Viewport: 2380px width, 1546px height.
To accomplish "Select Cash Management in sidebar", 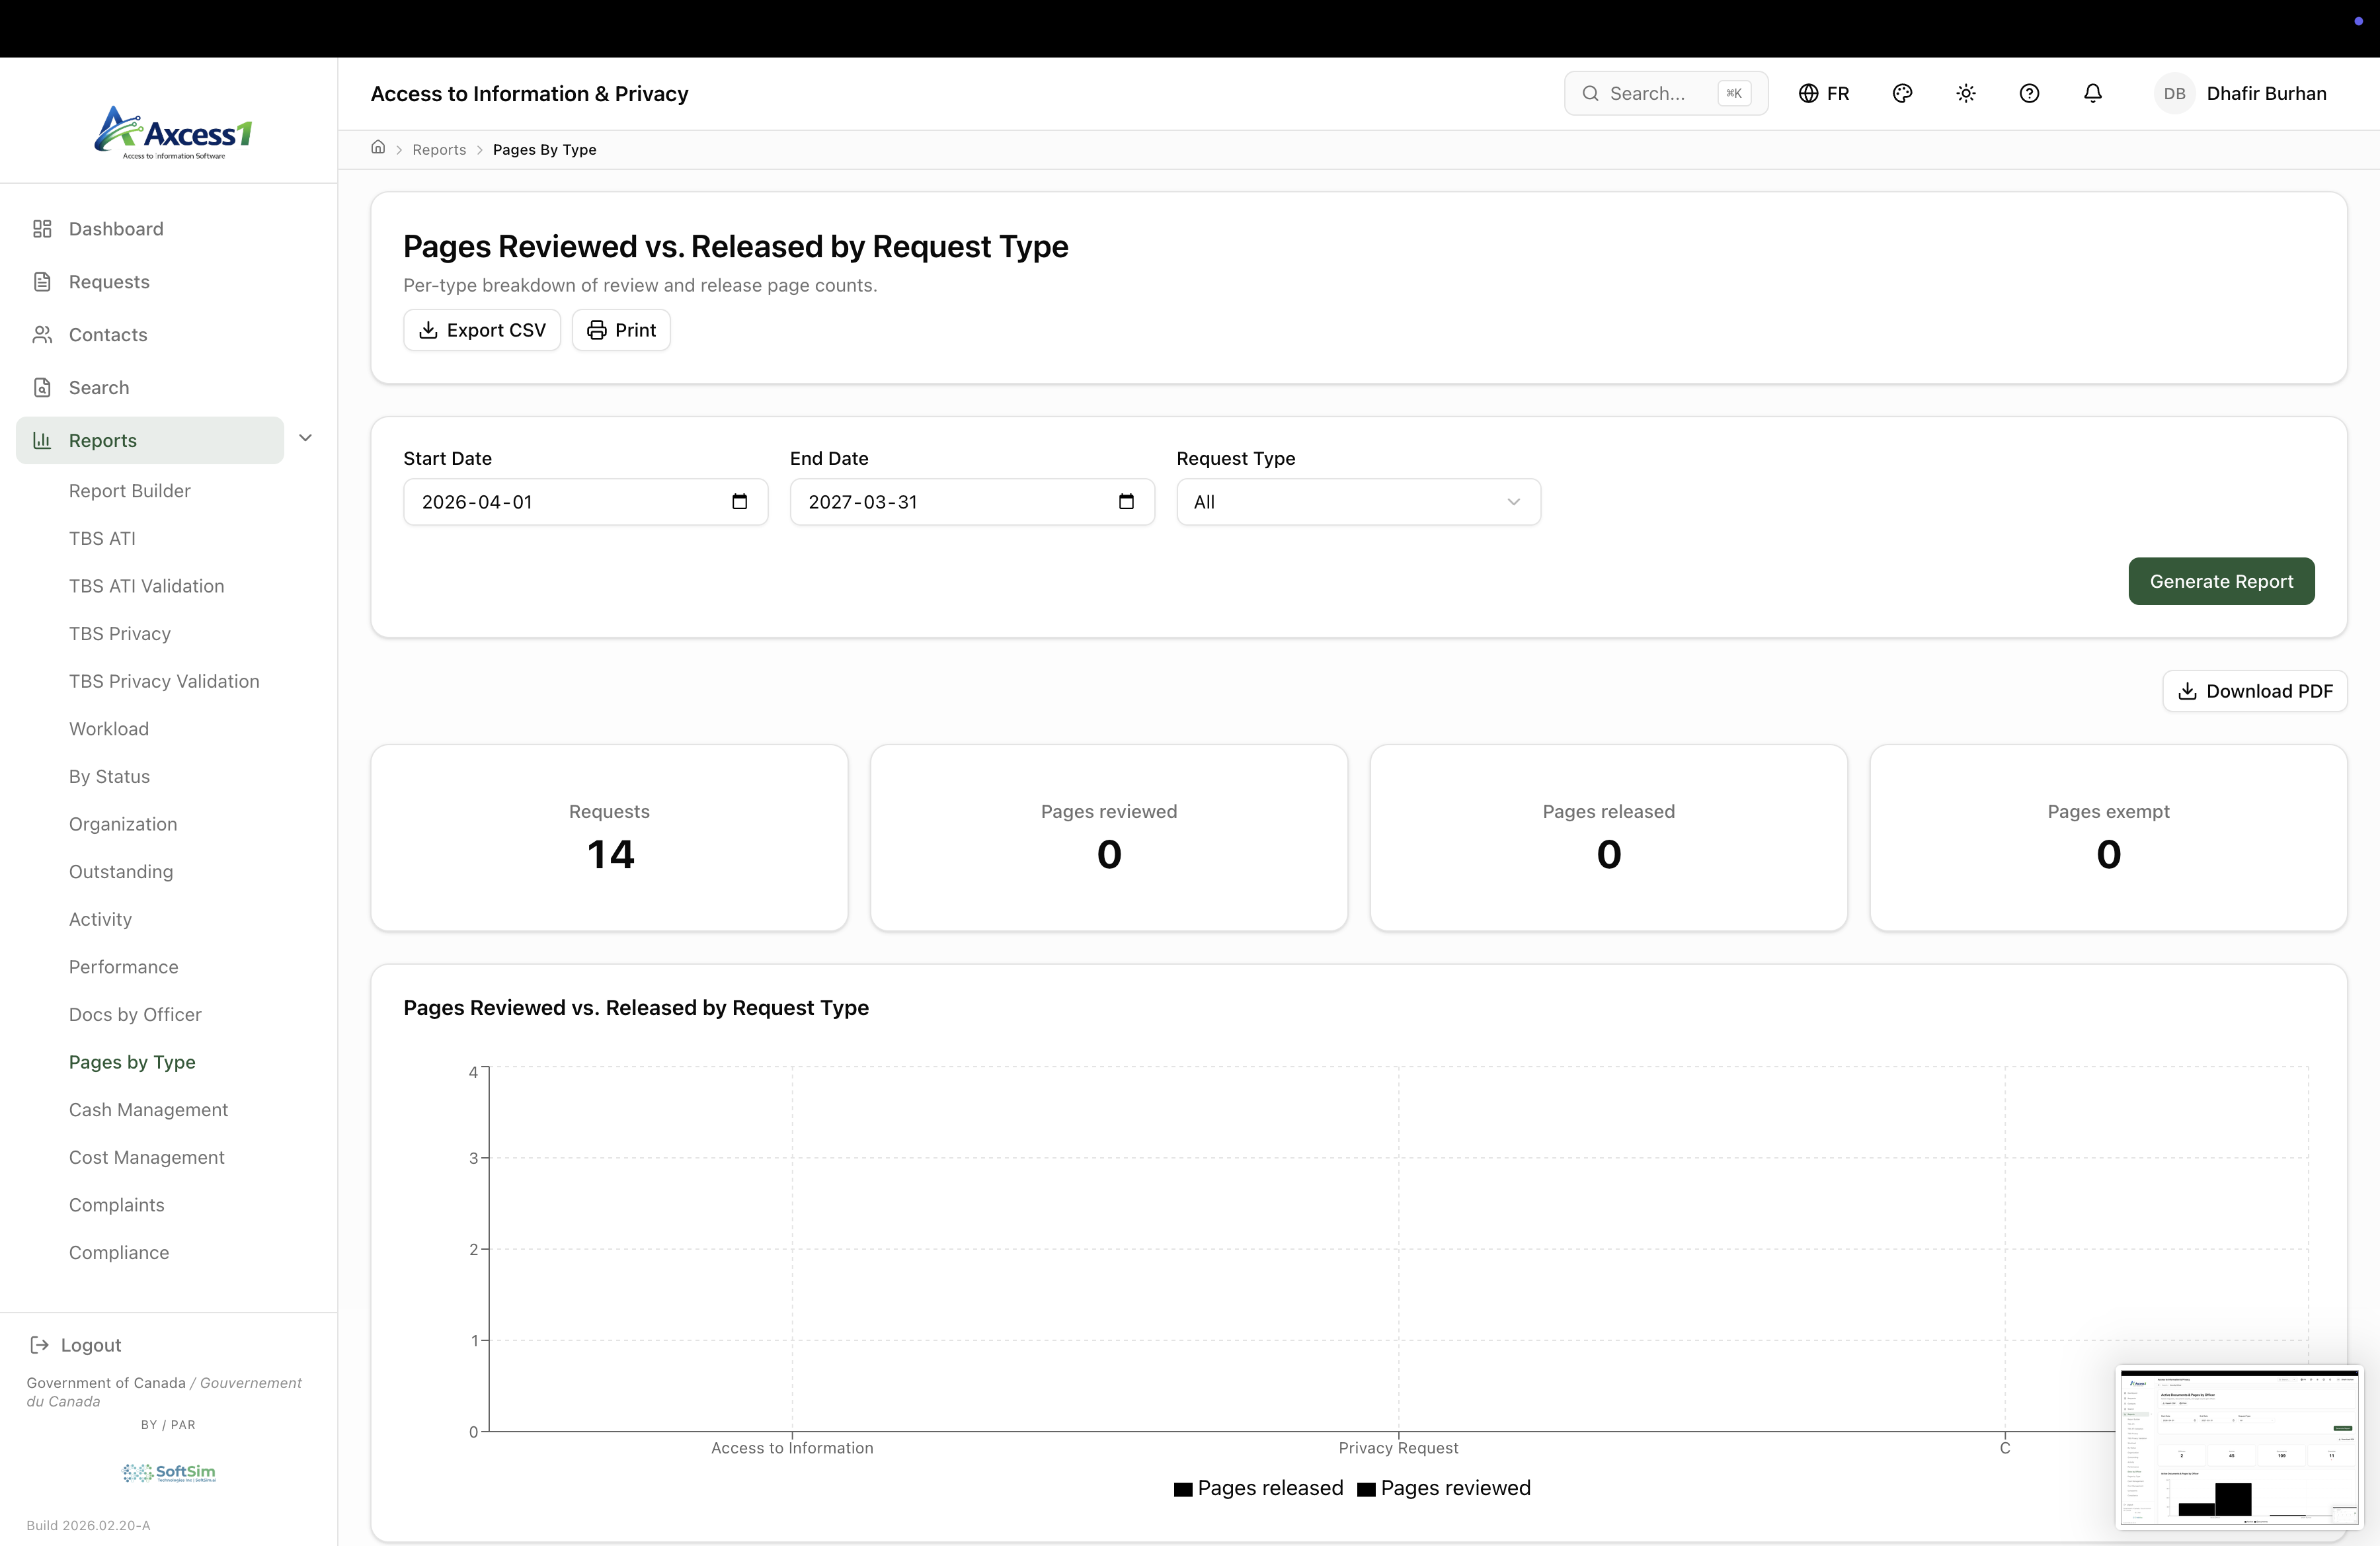I will point(148,1110).
